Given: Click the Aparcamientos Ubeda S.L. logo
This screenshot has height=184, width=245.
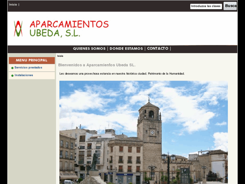Looking at the screenshot, I should click(x=61, y=29).
